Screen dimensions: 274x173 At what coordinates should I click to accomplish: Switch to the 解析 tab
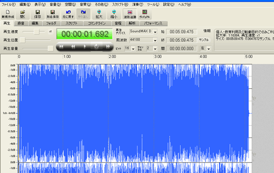(132, 23)
